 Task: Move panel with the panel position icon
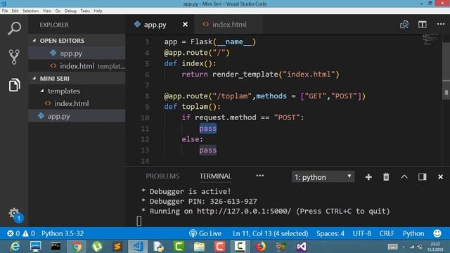click(x=422, y=176)
